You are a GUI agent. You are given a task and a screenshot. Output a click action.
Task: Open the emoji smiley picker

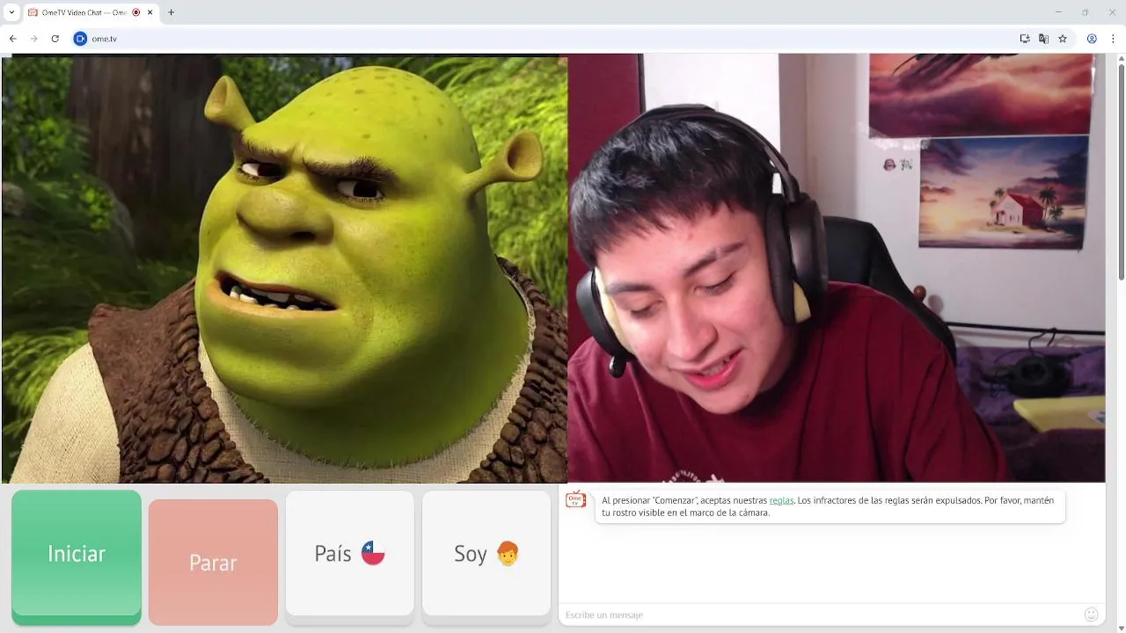point(1092,615)
